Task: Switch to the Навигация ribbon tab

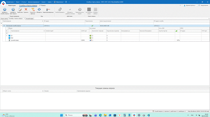Action: tap(12, 5)
